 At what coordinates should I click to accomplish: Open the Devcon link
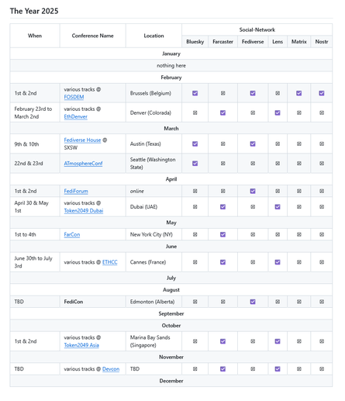tap(111, 369)
